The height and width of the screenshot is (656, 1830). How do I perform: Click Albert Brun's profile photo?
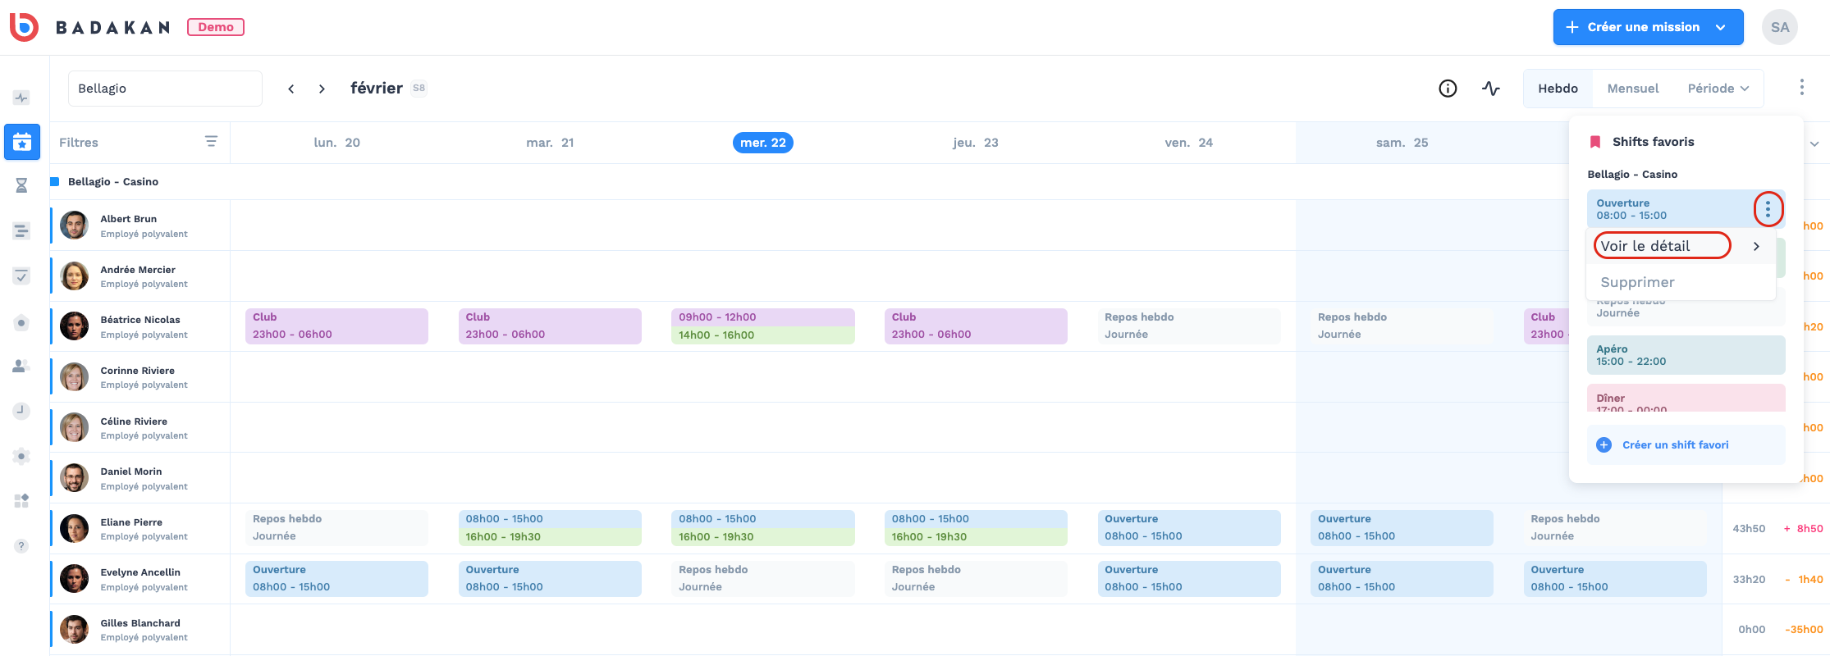click(75, 225)
